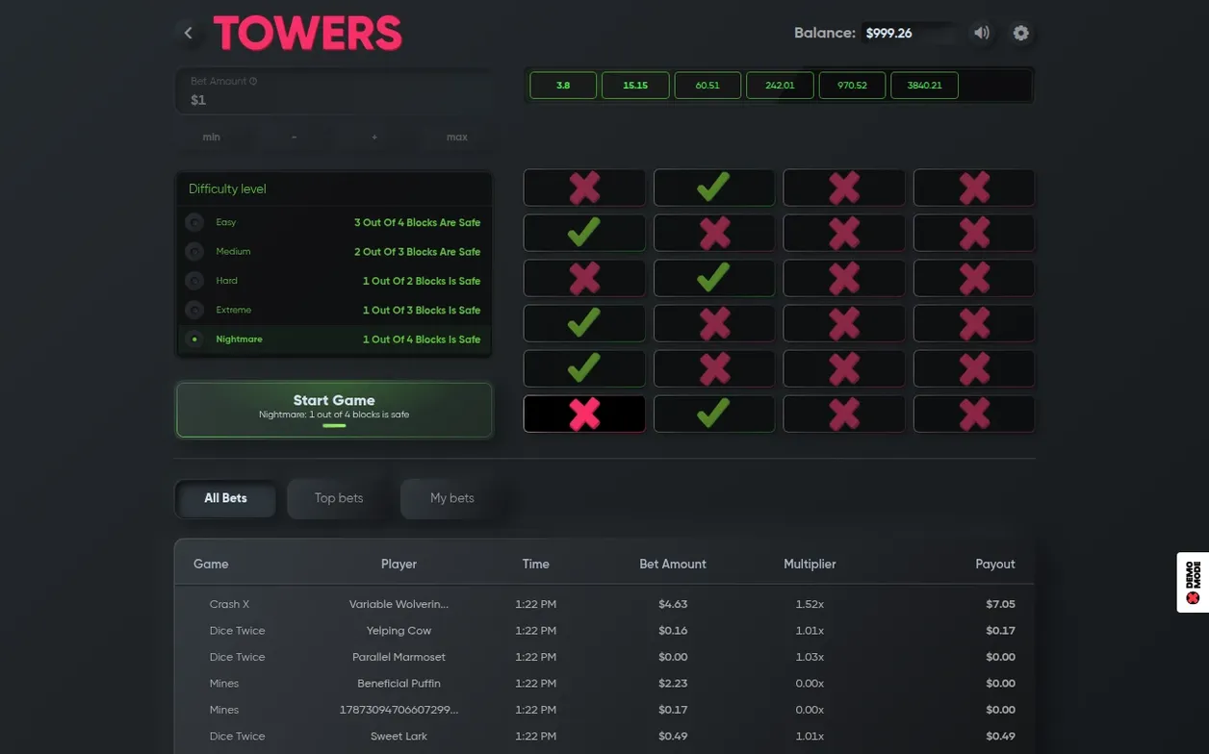The image size is (1209, 754).
Task: Mute the game sound with the speaker icon
Action: tap(982, 33)
